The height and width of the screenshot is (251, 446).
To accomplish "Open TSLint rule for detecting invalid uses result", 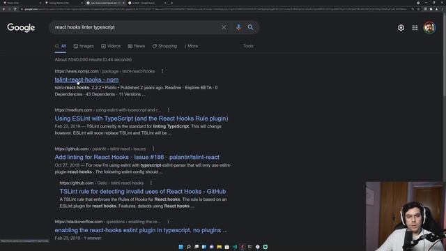I will point(143,192).
